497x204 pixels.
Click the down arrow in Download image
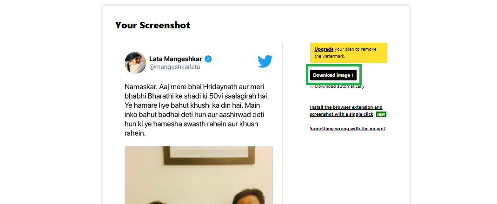(352, 75)
